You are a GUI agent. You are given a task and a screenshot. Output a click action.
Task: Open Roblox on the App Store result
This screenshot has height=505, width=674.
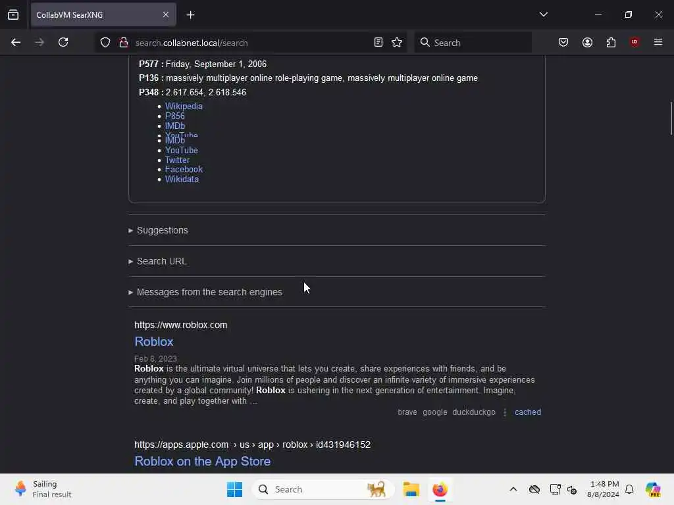coord(203,461)
